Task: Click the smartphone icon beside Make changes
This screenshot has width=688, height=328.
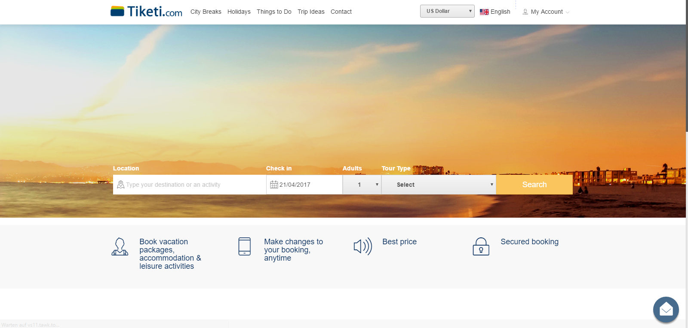Action: point(245,246)
